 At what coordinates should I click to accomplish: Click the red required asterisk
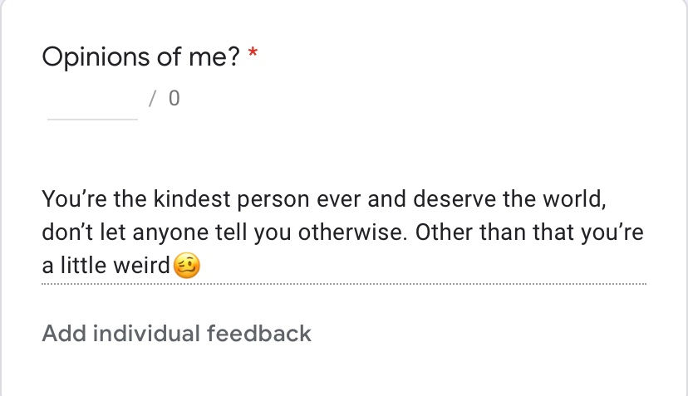click(253, 56)
